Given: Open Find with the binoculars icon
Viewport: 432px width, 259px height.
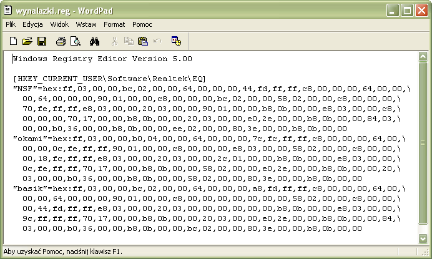Looking at the screenshot, I should (x=94, y=41).
